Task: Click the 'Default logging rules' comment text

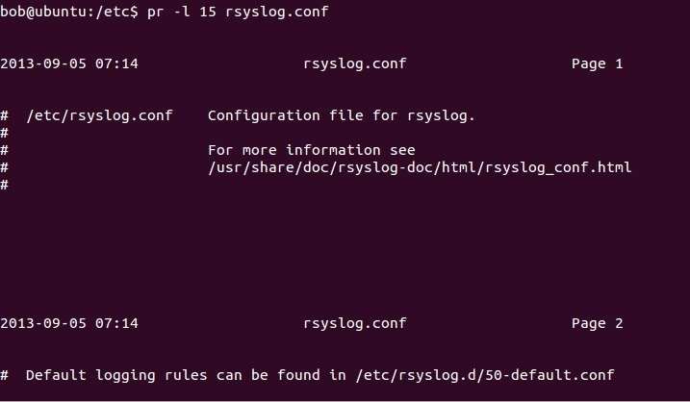Action: 116,375
